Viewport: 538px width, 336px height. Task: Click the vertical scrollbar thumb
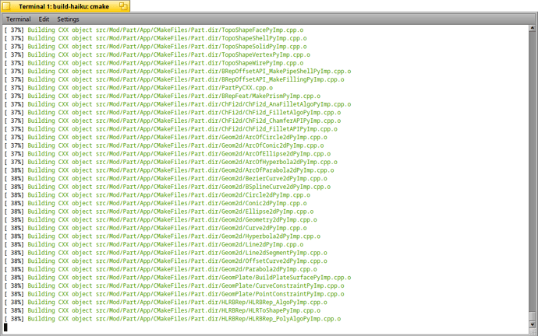pos(533,316)
